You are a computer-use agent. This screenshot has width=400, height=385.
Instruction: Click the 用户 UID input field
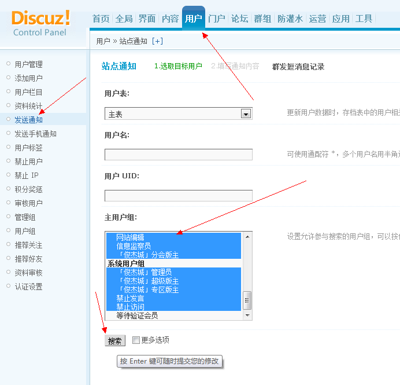179,196
